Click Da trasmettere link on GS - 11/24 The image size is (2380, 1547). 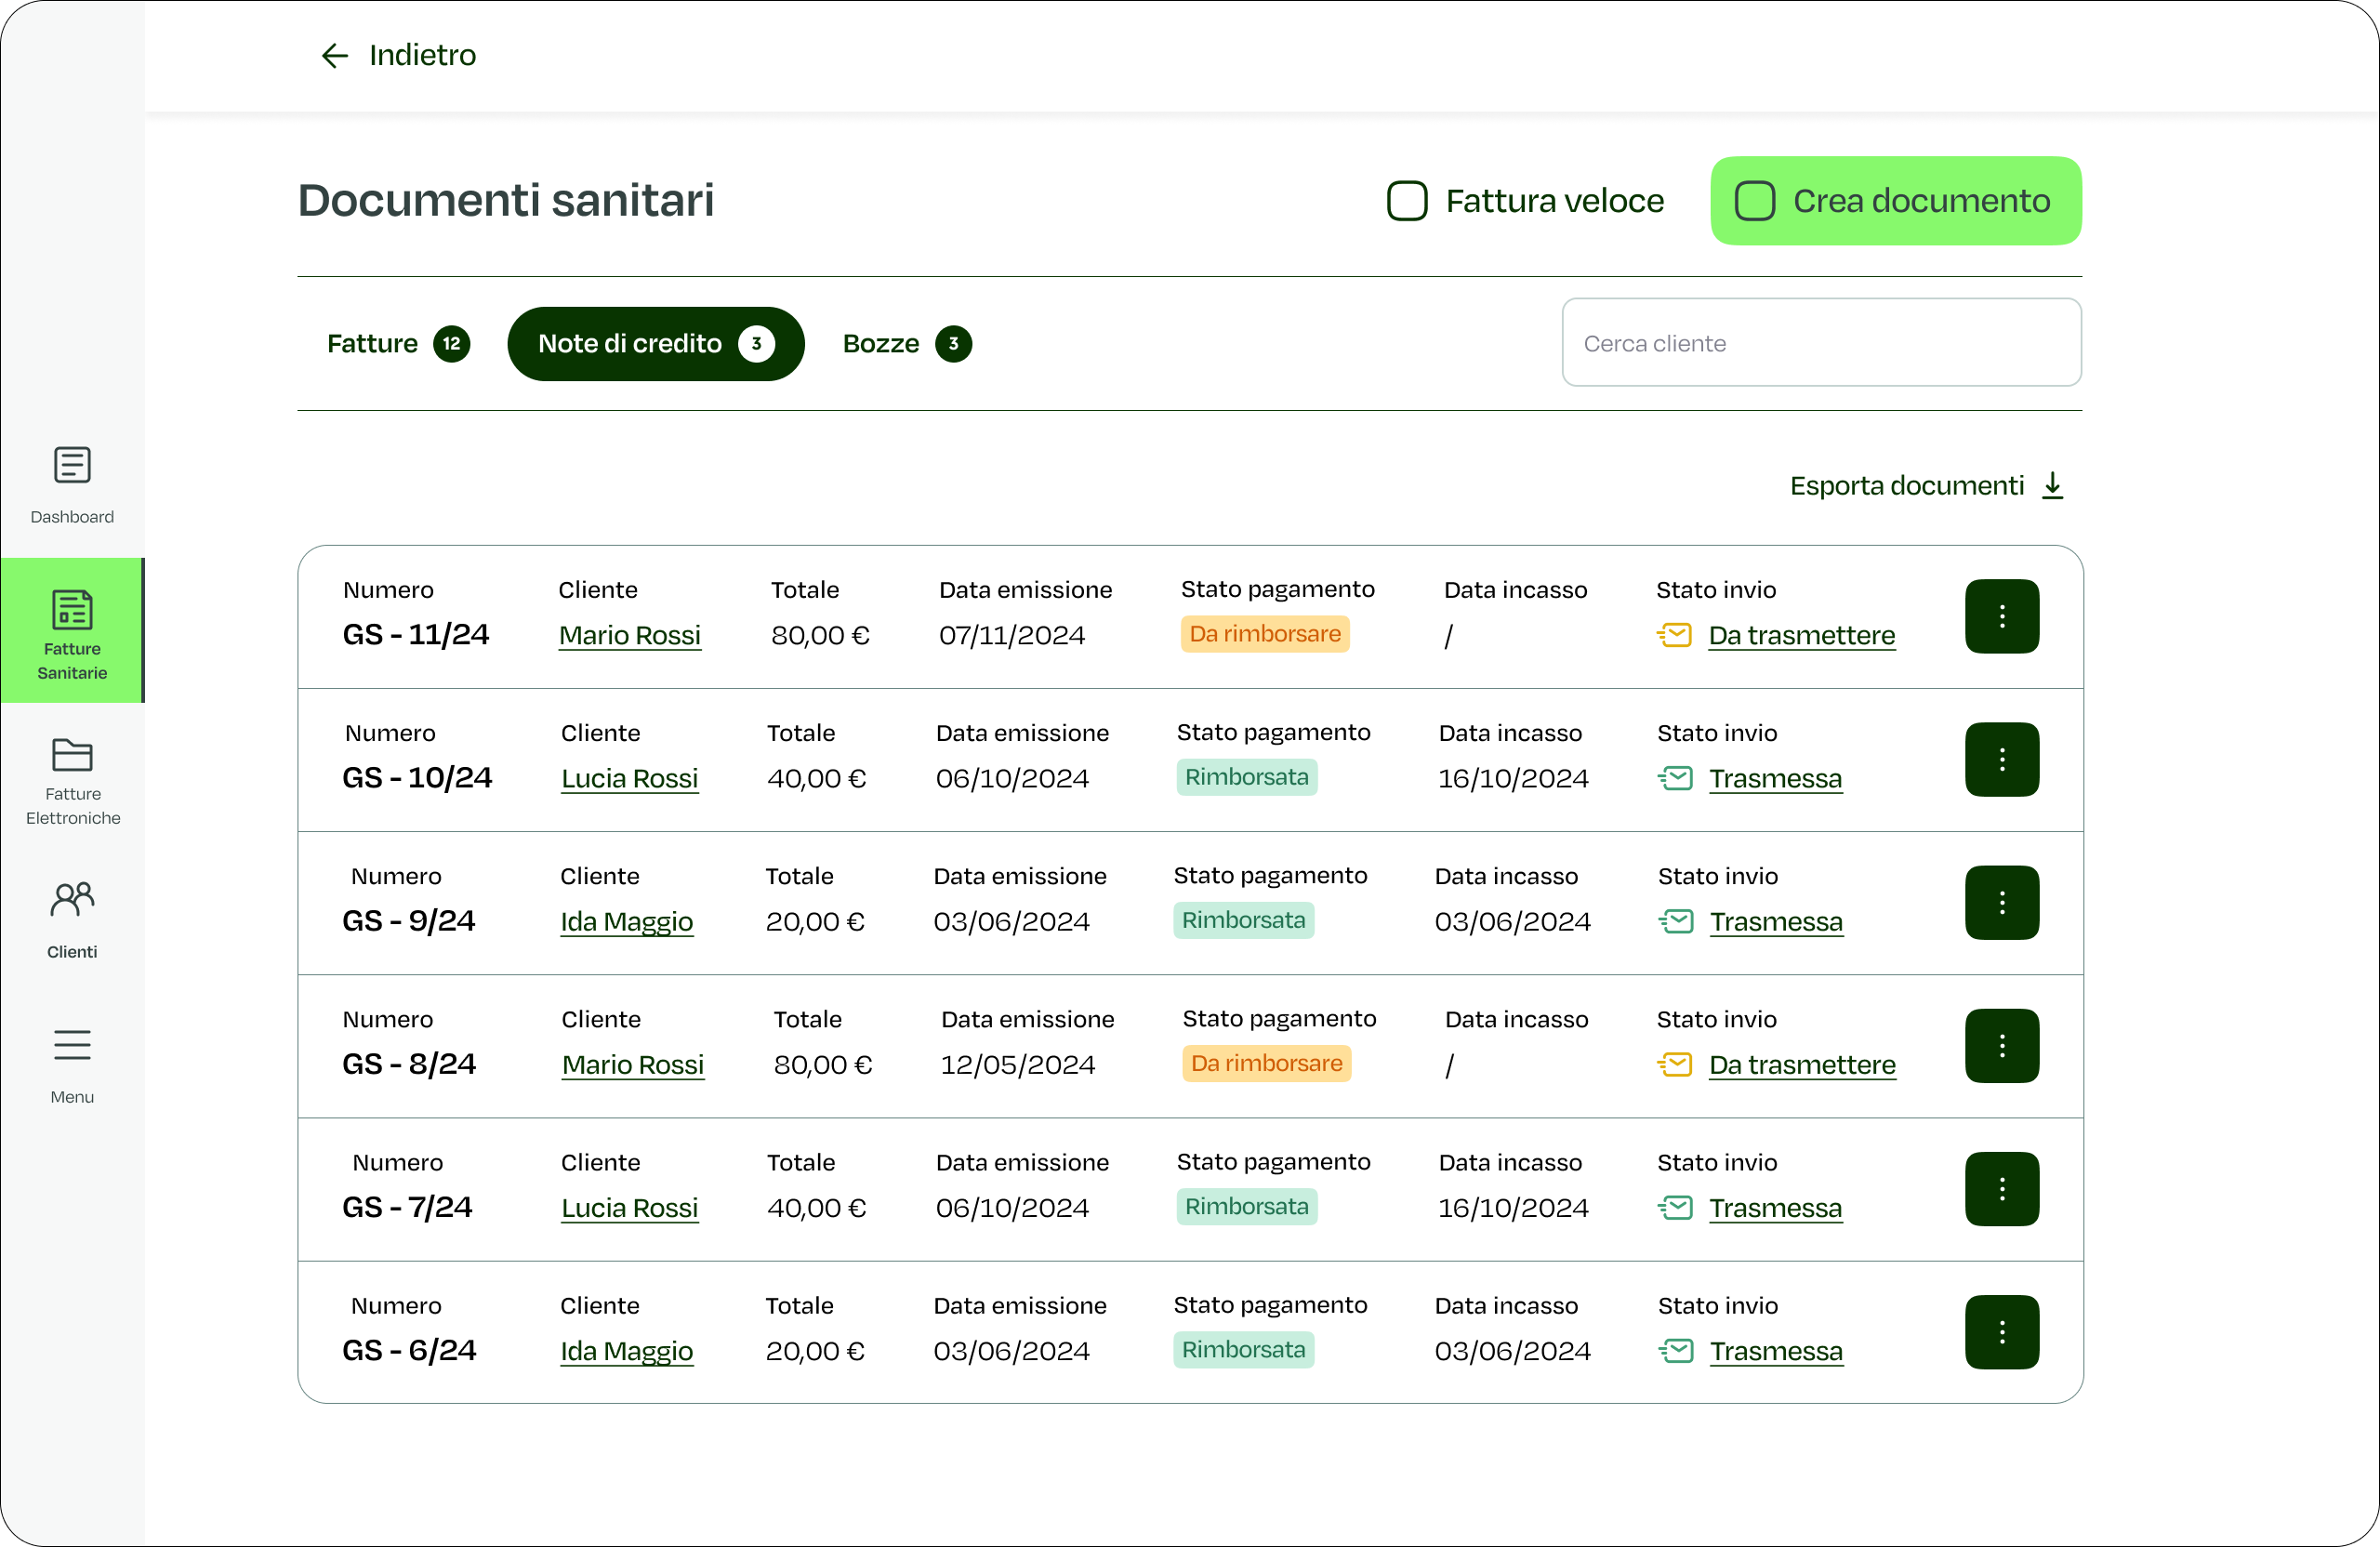coord(1801,636)
